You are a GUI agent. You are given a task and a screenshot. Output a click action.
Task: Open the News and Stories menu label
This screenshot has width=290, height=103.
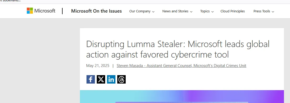(175, 11)
